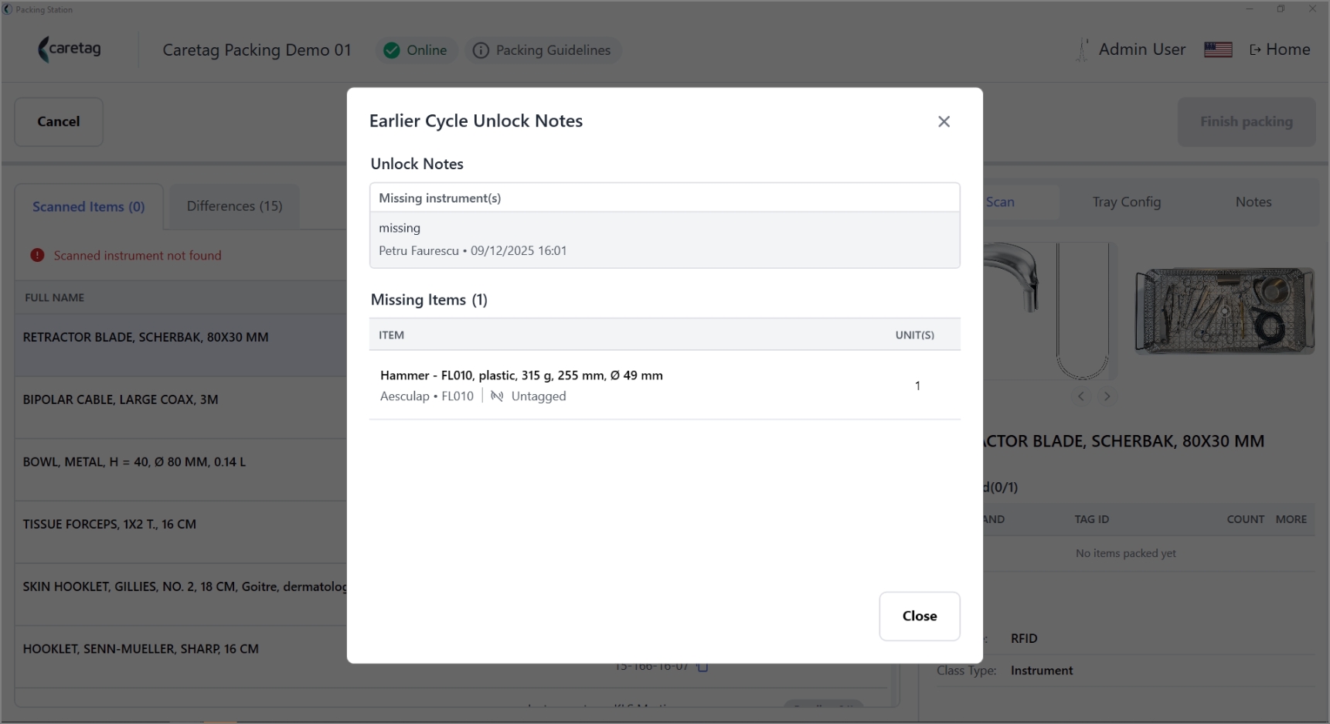Image resolution: width=1330 pixels, height=724 pixels.
Task: Click the caretag logo
Action: click(70, 49)
